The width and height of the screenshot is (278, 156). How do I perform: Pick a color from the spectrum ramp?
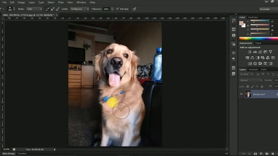(258, 39)
